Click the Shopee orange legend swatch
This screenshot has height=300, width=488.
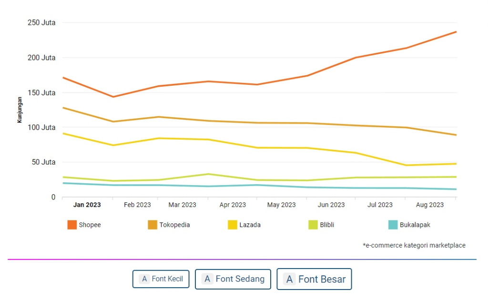[x=72, y=225]
